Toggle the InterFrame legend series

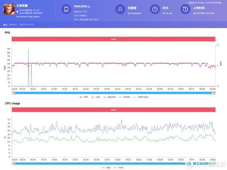pos(141,97)
